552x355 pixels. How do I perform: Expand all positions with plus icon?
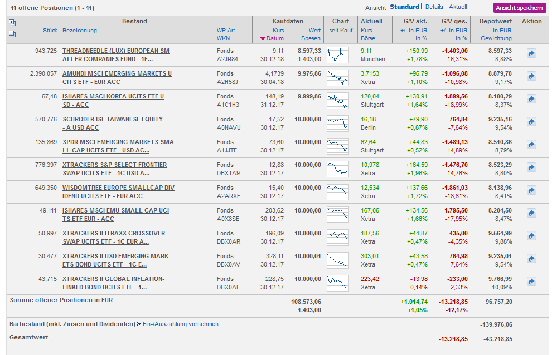[12, 23]
